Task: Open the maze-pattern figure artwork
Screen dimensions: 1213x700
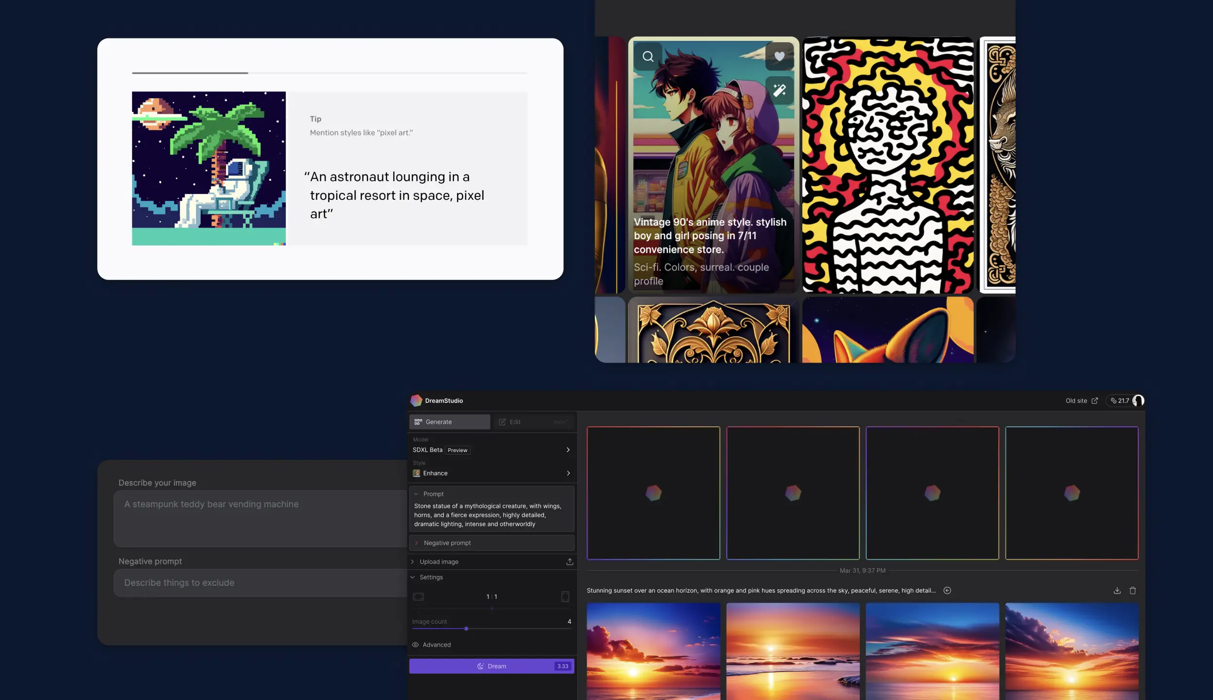Action: [x=888, y=165]
